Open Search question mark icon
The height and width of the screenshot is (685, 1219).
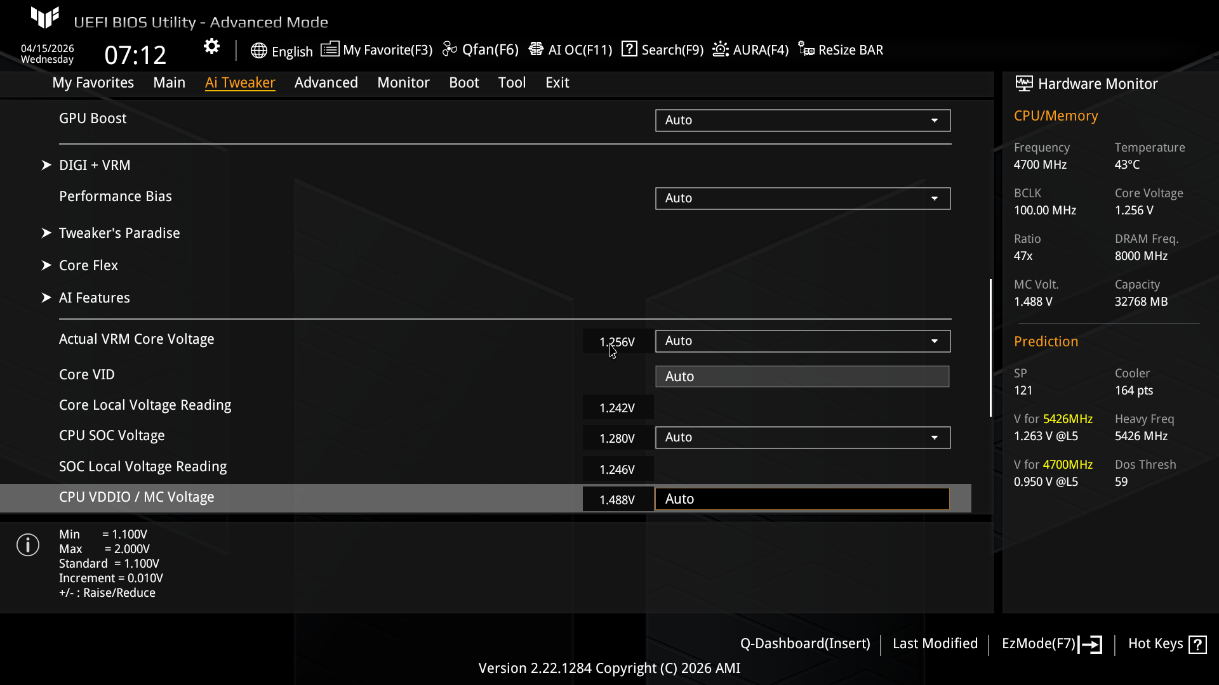pyautogui.click(x=629, y=49)
